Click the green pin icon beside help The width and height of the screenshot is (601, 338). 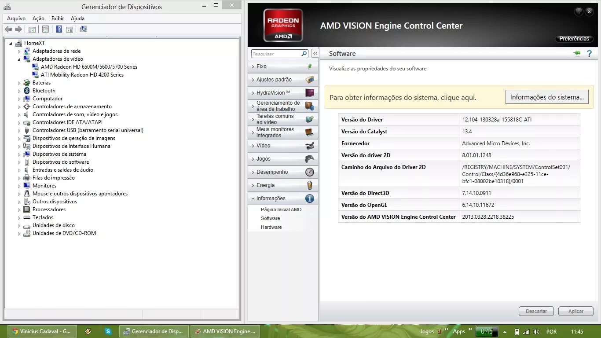pos(577,54)
